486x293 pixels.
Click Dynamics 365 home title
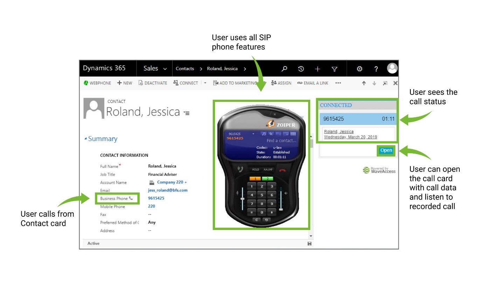click(x=104, y=68)
